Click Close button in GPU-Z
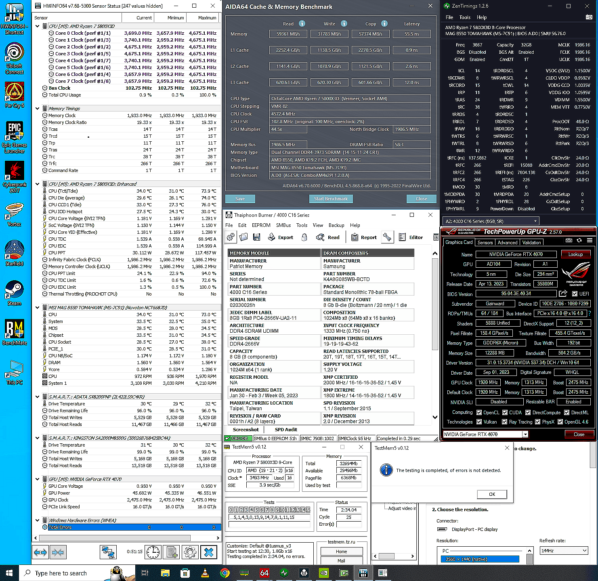598x581 pixels. pos(579,434)
